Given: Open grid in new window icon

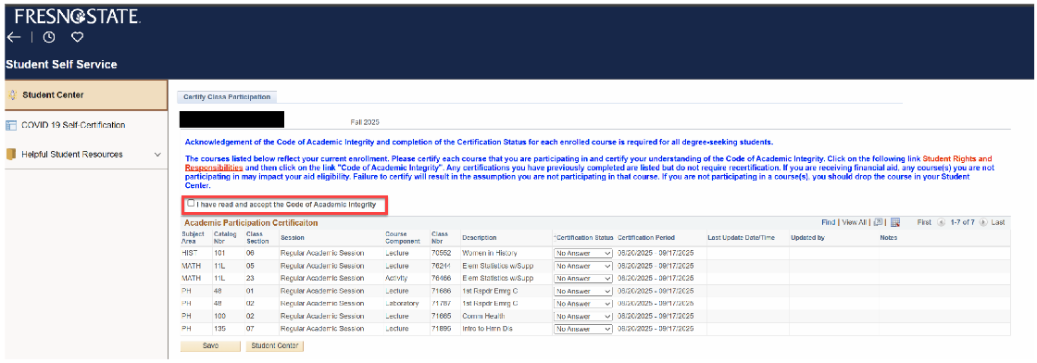Looking at the screenshot, I should pyautogui.click(x=879, y=223).
